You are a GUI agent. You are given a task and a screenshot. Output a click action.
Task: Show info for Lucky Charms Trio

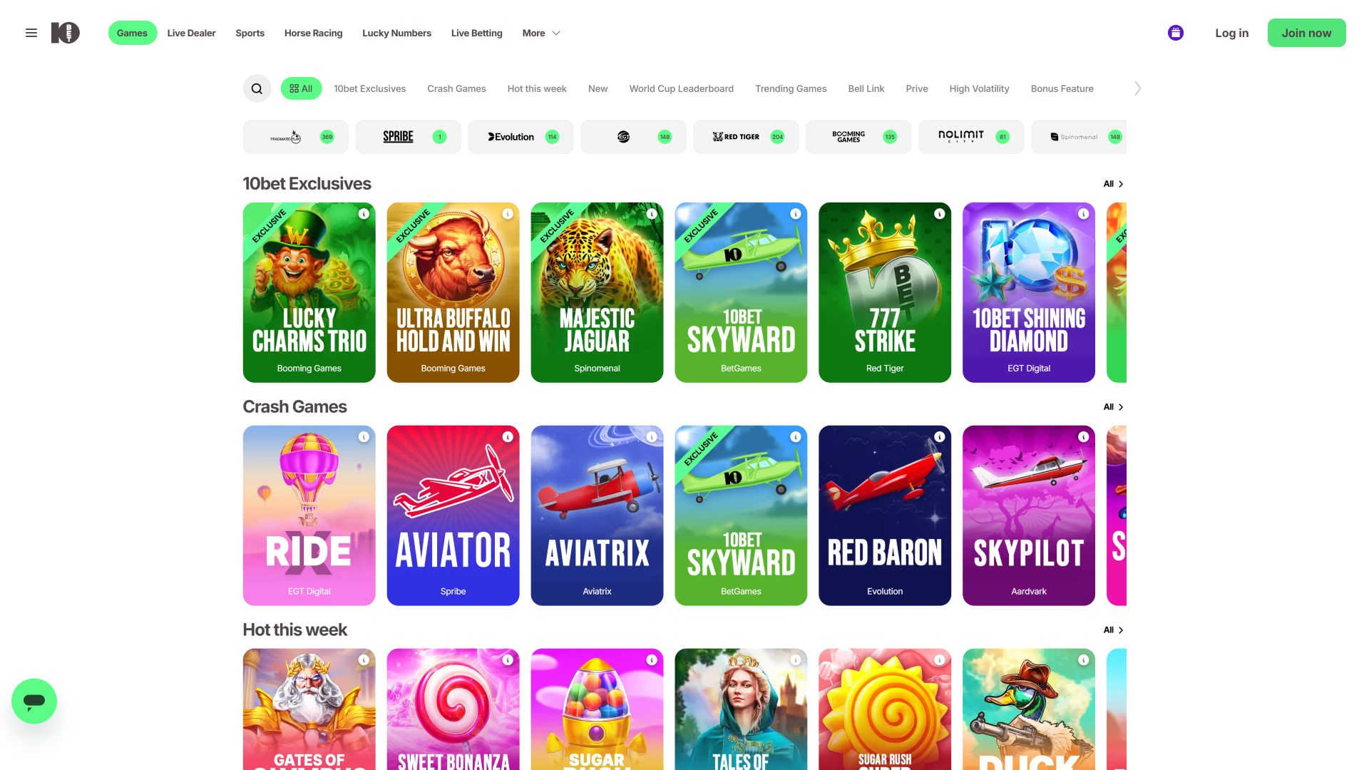click(x=364, y=214)
